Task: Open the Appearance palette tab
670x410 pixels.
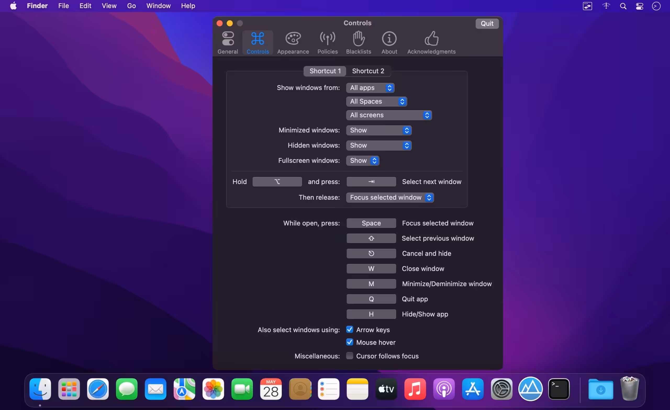Action: (x=293, y=43)
